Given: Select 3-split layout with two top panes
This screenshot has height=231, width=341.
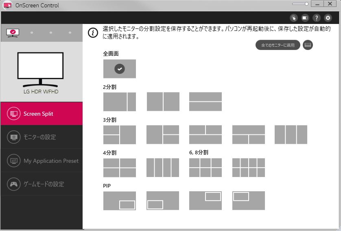Looking at the screenshot, I should point(205,134).
